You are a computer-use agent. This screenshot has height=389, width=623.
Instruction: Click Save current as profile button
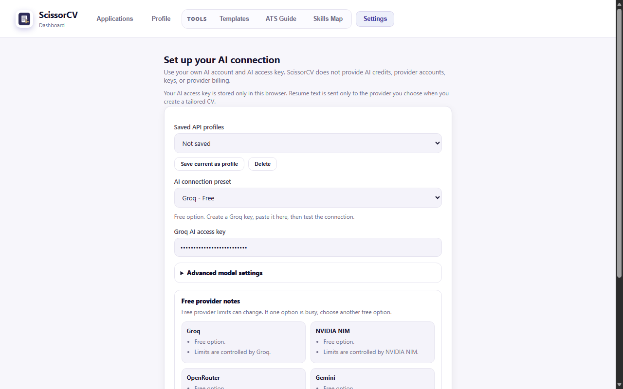[209, 164]
